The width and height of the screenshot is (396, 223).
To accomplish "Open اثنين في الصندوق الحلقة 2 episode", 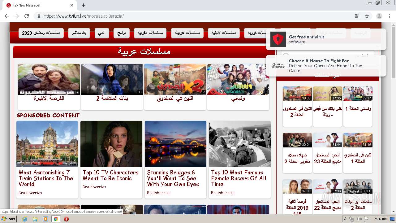I will (x=297, y=106).
